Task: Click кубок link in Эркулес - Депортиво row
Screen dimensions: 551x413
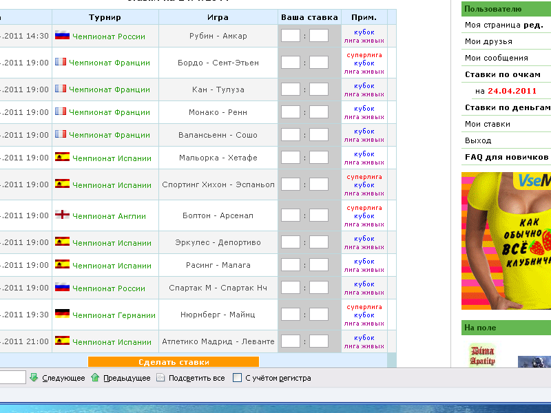Action: [x=364, y=238]
